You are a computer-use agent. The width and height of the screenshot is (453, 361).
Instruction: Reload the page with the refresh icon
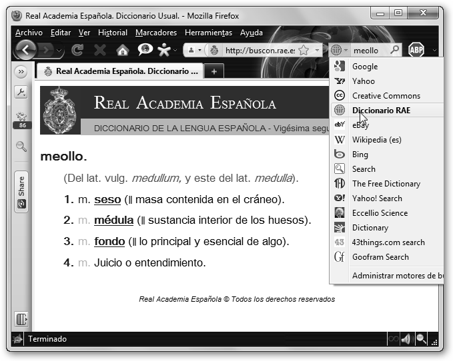pos(77,51)
